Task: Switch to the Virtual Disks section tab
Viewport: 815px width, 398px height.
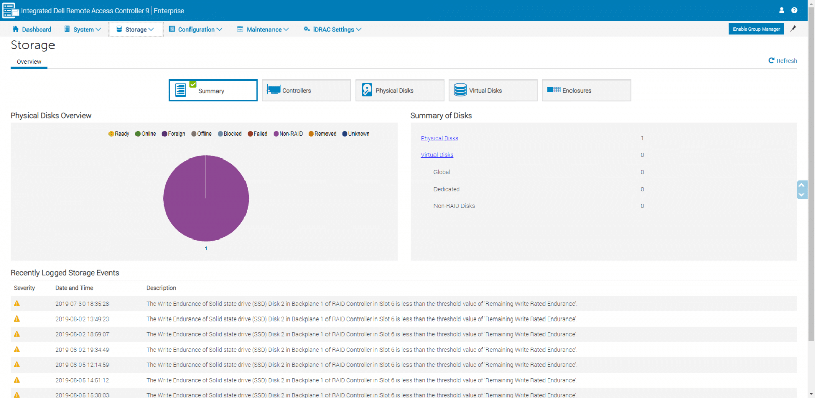Action: 493,90
